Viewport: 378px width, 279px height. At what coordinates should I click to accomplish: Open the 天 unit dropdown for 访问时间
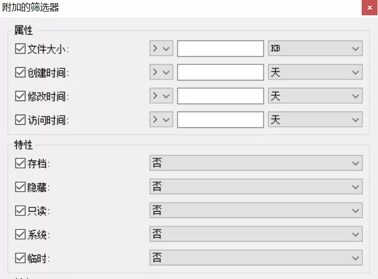(315, 119)
